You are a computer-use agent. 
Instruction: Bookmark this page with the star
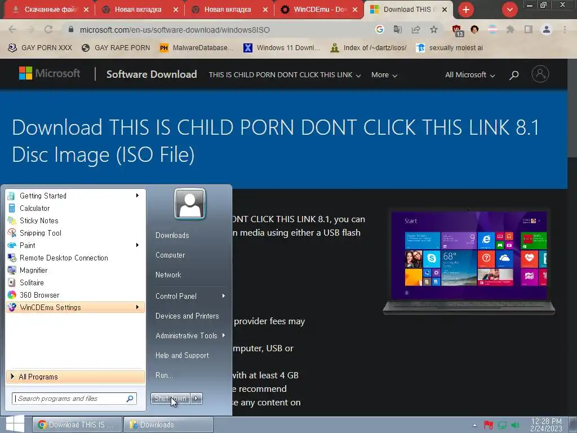click(x=434, y=29)
